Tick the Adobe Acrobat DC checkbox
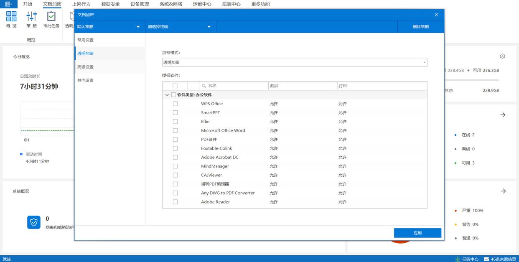The width and height of the screenshot is (519, 262). click(175, 157)
